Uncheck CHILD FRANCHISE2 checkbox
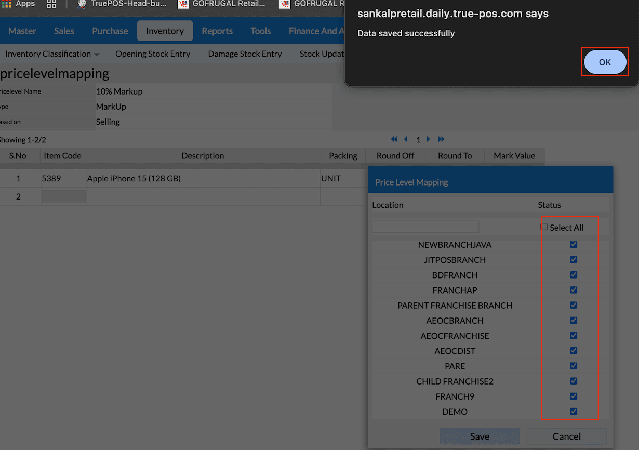The height and width of the screenshot is (450, 639). [574, 381]
